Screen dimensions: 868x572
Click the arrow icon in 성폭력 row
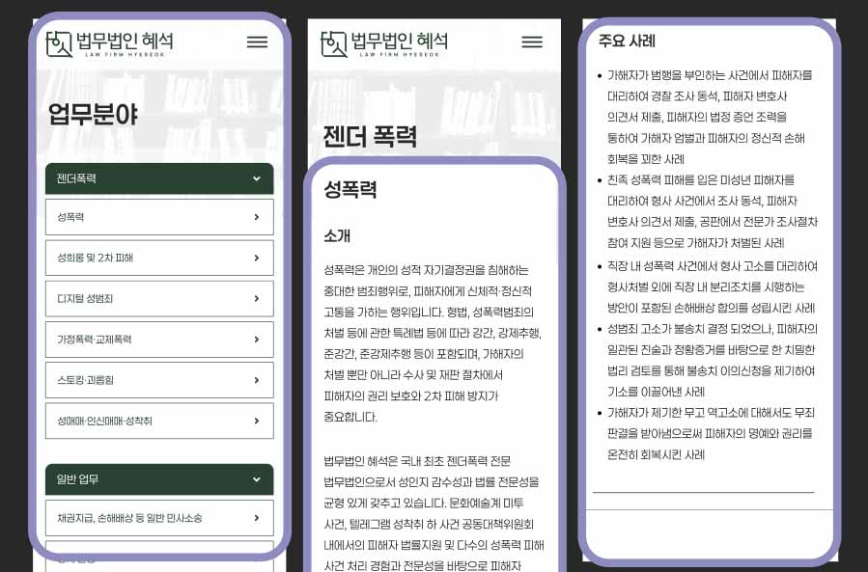click(256, 217)
